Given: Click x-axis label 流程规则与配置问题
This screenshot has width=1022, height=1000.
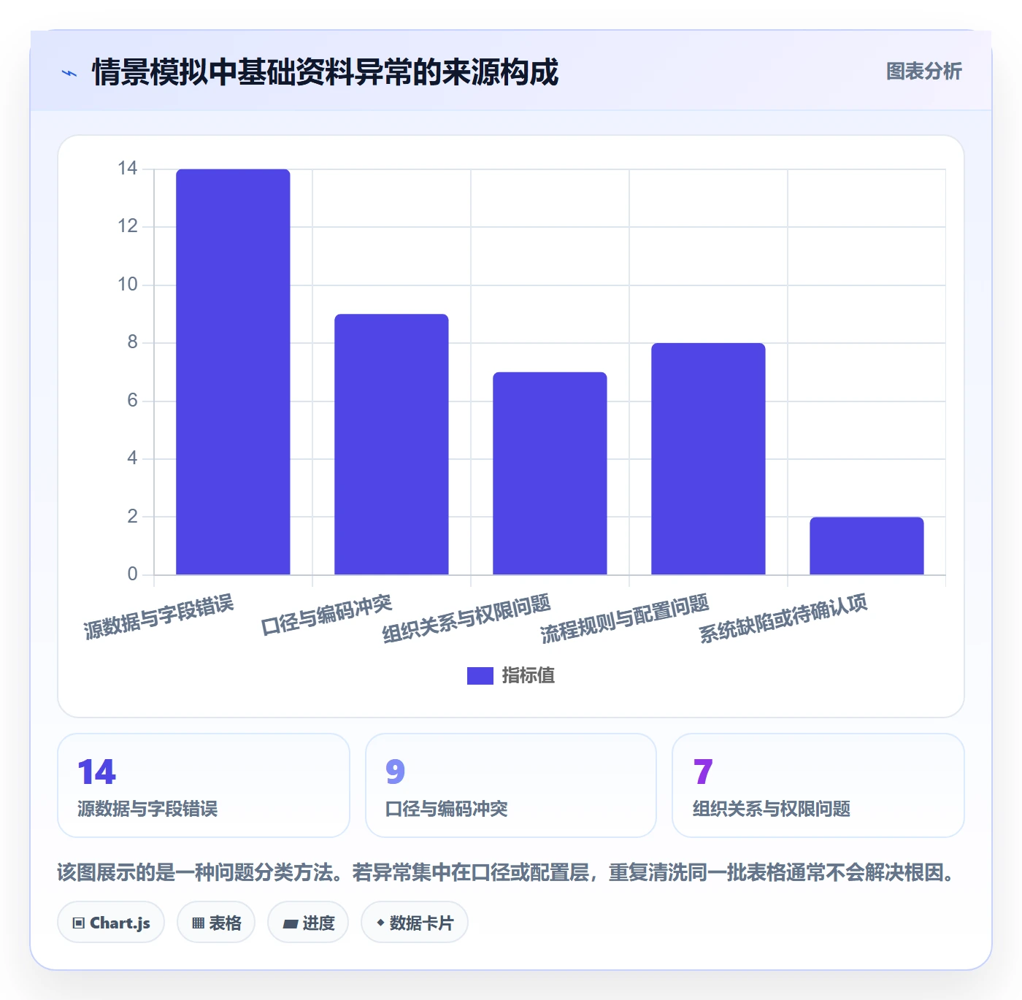Looking at the screenshot, I should click(625, 619).
